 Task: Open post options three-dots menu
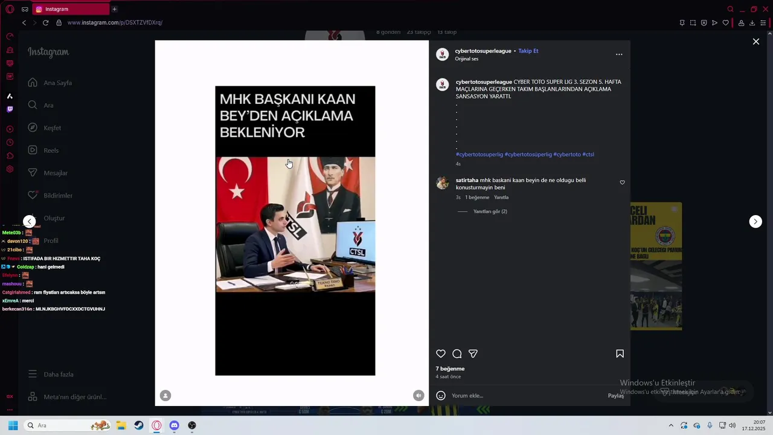pos(619,54)
